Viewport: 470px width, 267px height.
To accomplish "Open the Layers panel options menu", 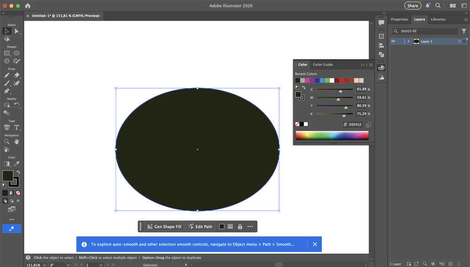I will [x=466, y=20].
